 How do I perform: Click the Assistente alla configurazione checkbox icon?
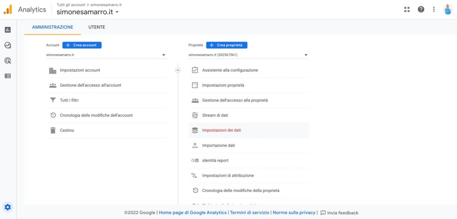tap(195, 70)
